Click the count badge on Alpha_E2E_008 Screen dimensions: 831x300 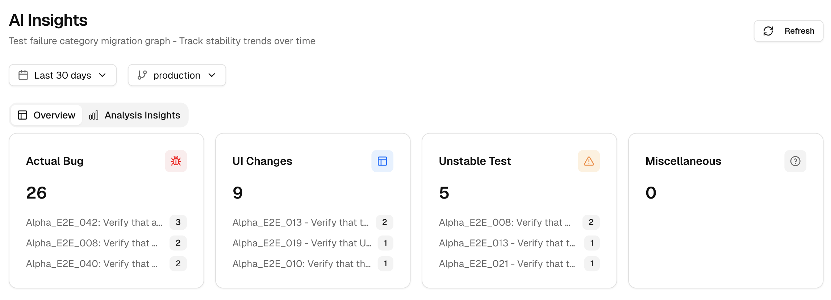178,243
